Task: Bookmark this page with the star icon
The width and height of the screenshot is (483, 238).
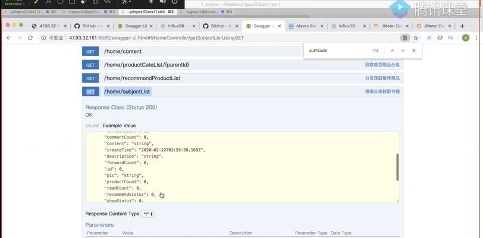Action: [x=416, y=38]
